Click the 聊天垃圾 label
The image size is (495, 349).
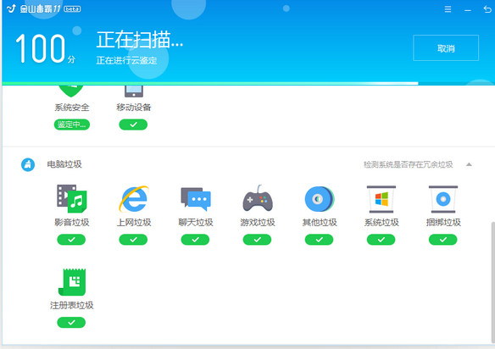tap(196, 223)
